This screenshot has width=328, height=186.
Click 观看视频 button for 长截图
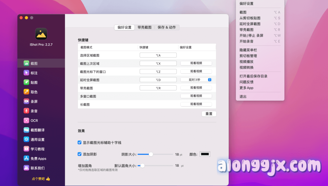196,104
